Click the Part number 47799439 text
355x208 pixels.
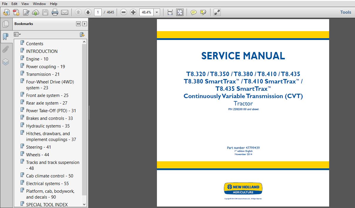coord(243,148)
